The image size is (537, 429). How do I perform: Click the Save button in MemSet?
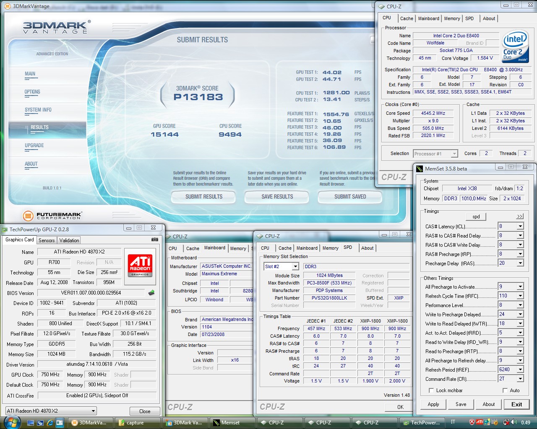click(461, 404)
